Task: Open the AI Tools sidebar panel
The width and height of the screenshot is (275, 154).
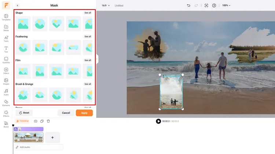Action: 6,39
